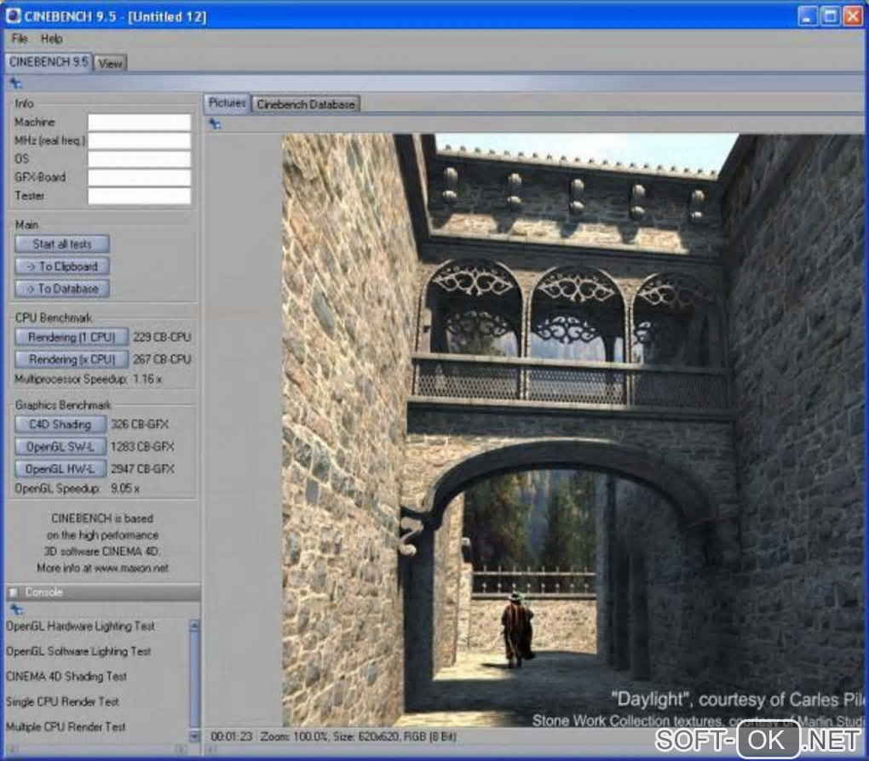
Task: Click the OpenGL Speedup 9.05 x text
Action: [x=77, y=489]
